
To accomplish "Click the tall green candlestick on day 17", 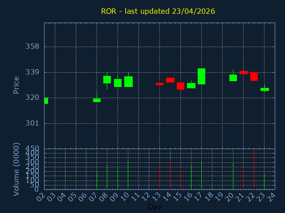I will 201,76.
